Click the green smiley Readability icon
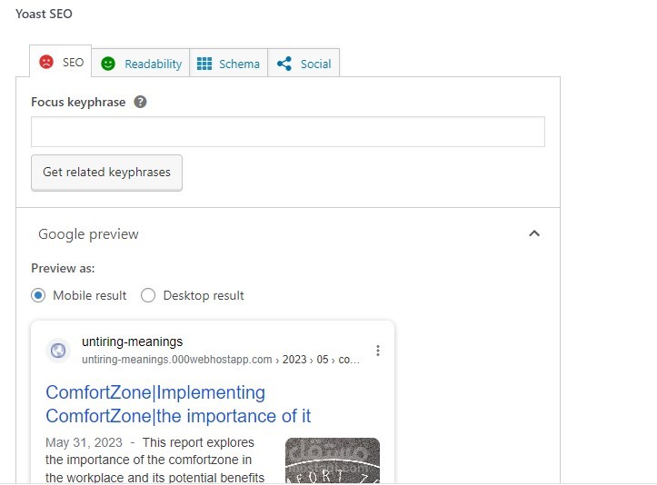The height and width of the screenshot is (485, 657). click(x=108, y=64)
